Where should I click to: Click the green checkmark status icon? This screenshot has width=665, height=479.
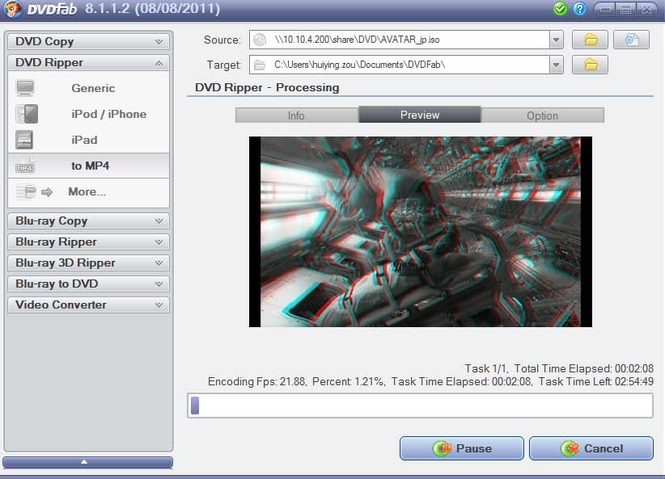pos(561,9)
